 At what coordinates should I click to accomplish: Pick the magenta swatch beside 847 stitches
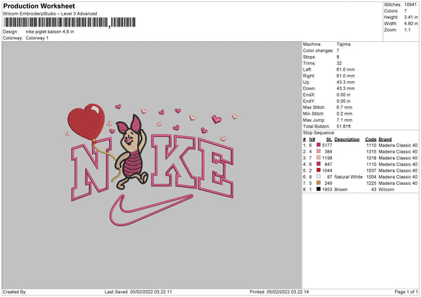point(319,164)
